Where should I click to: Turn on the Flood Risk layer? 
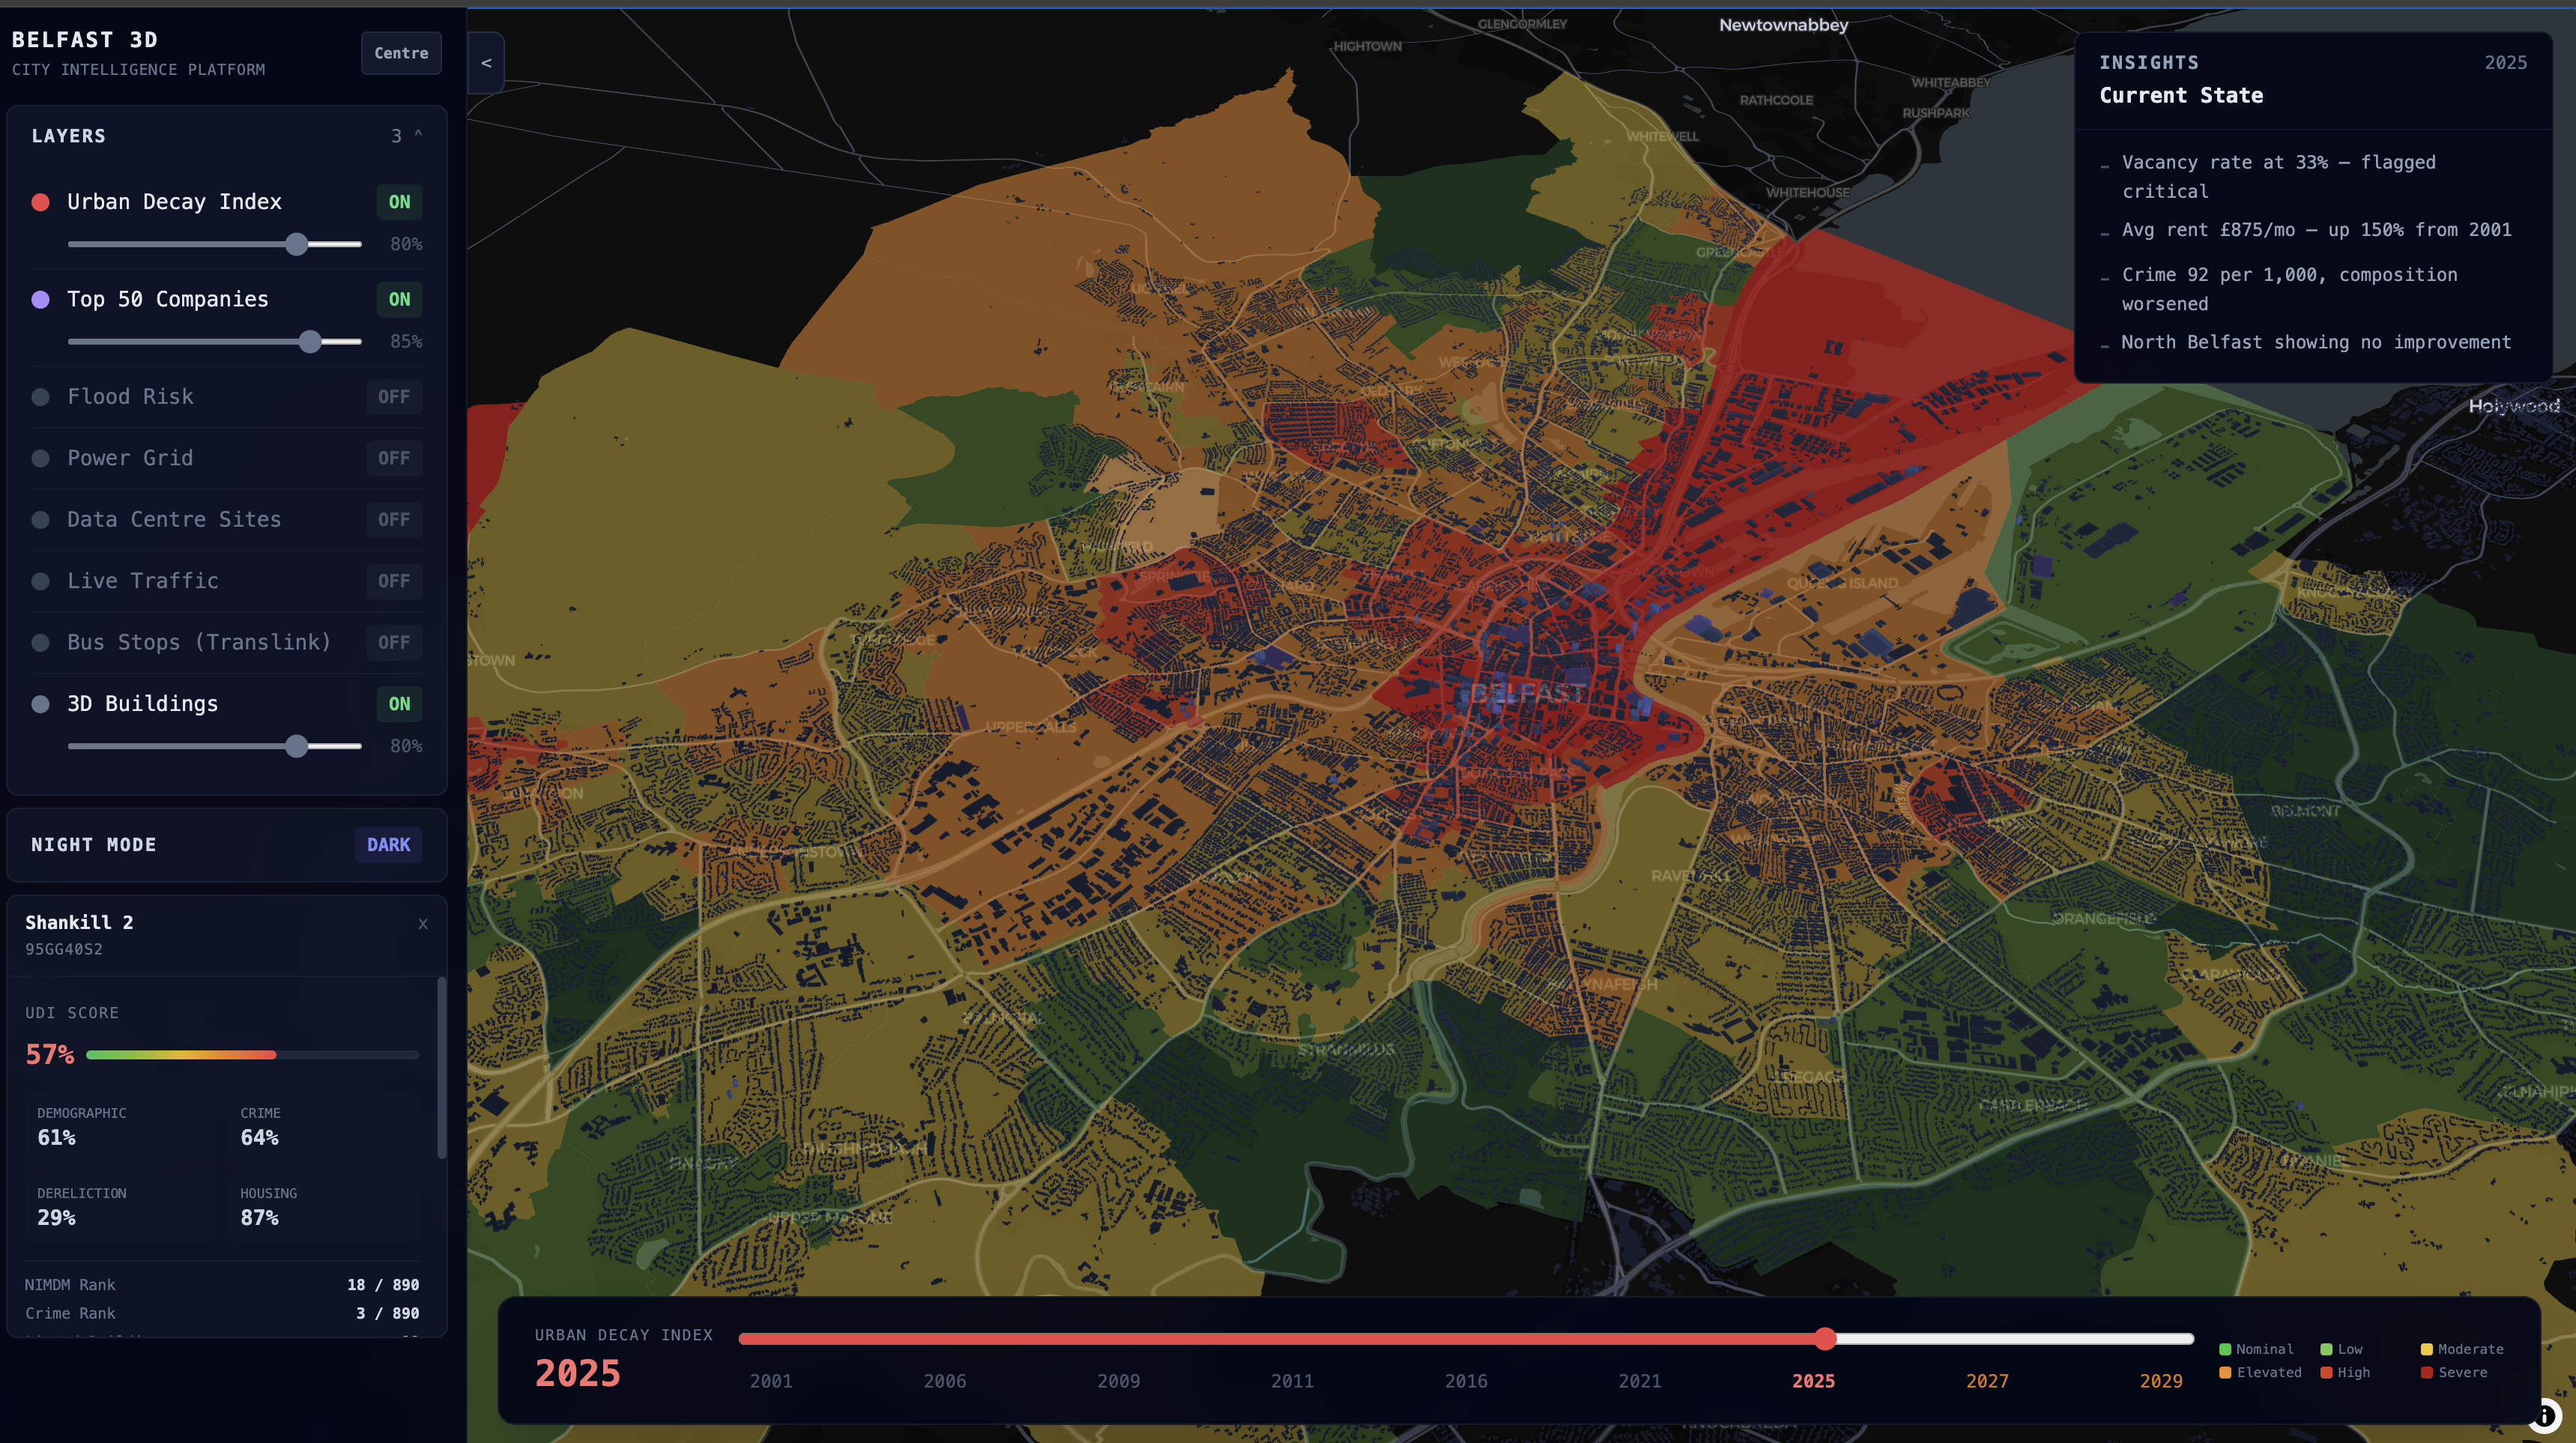(x=394, y=397)
